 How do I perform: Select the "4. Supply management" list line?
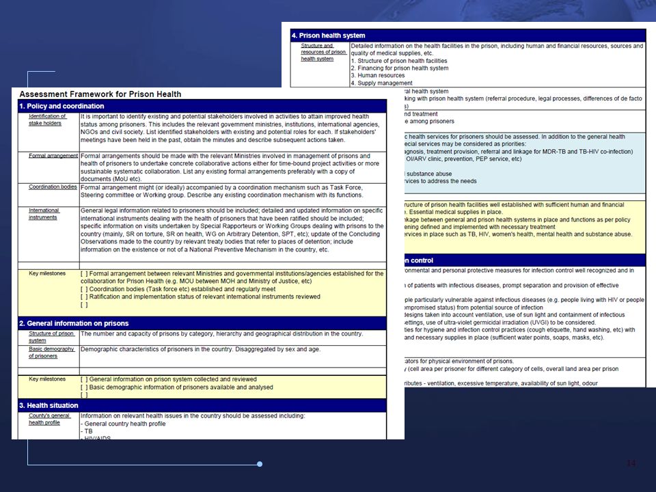pyautogui.click(x=381, y=83)
